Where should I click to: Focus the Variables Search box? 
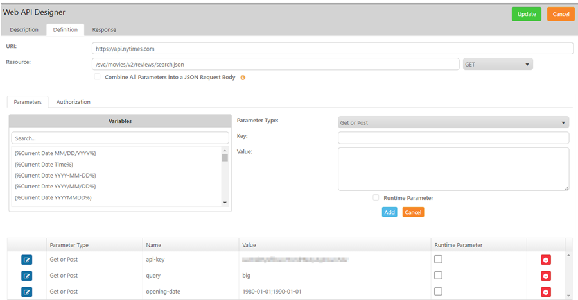coord(120,138)
